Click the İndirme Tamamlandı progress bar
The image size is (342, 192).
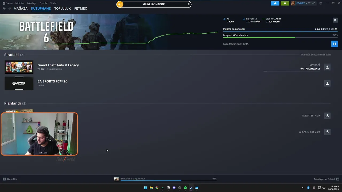point(280,31)
